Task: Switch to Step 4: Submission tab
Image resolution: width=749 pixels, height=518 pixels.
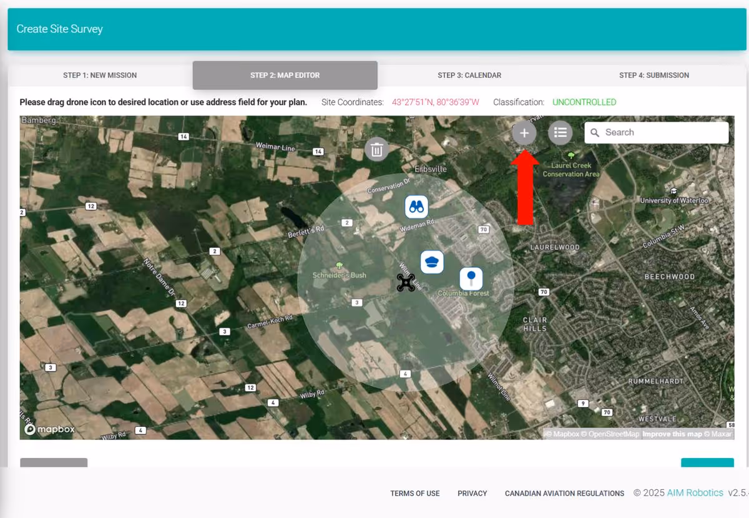Action: pyautogui.click(x=654, y=75)
